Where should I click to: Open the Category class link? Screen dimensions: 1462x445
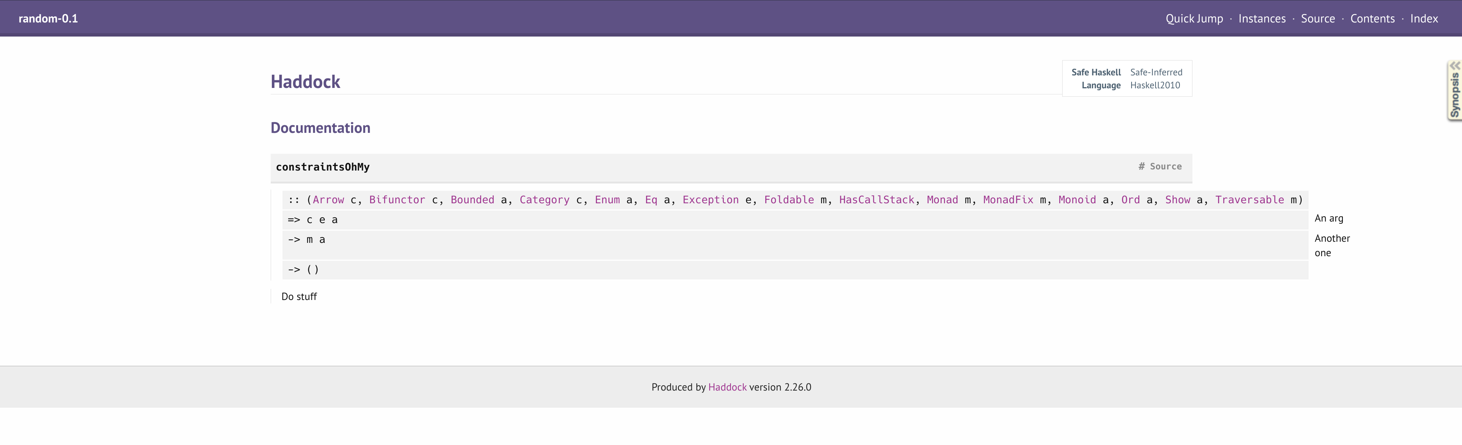(544, 200)
